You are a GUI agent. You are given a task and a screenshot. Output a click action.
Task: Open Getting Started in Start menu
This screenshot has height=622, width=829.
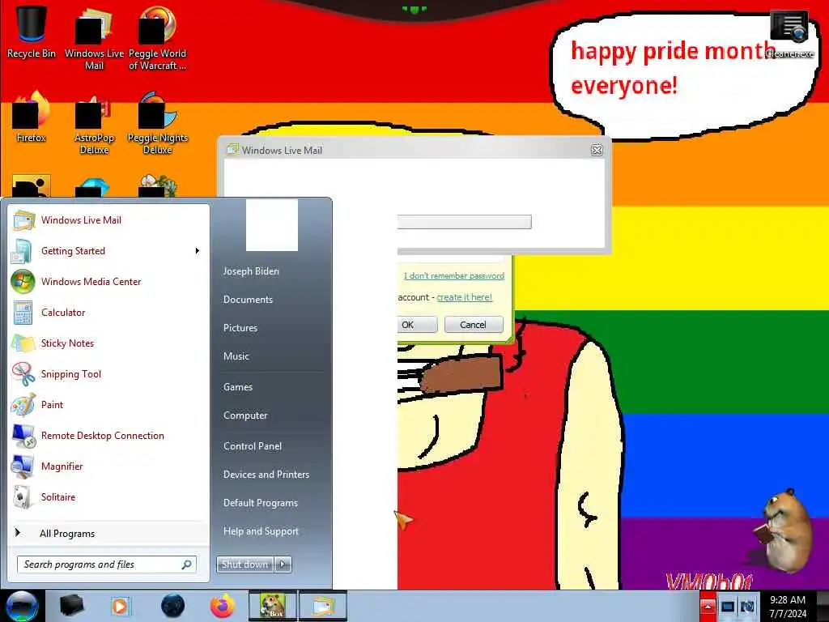click(108, 251)
